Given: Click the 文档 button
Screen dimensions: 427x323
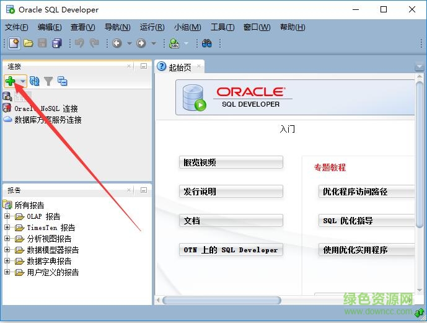Looking at the screenshot, I should pos(231,220).
